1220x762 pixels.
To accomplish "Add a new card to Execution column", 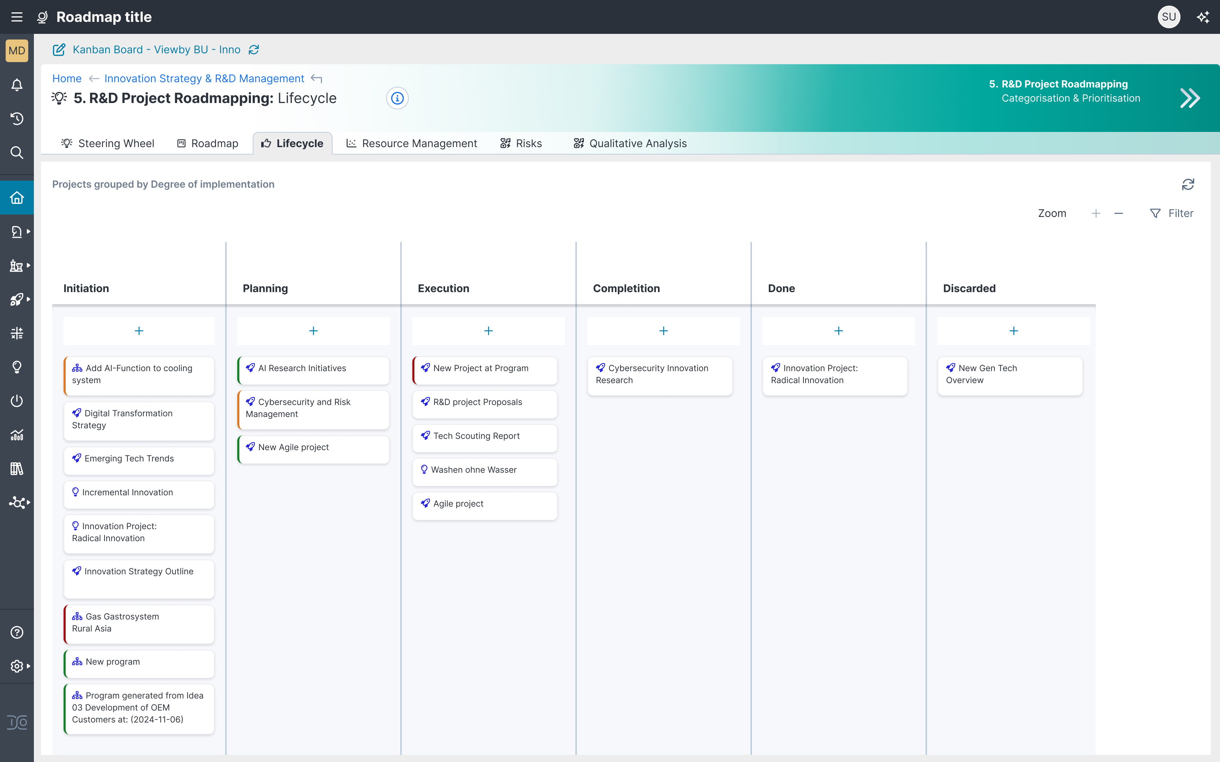I will tap(488, 331).
